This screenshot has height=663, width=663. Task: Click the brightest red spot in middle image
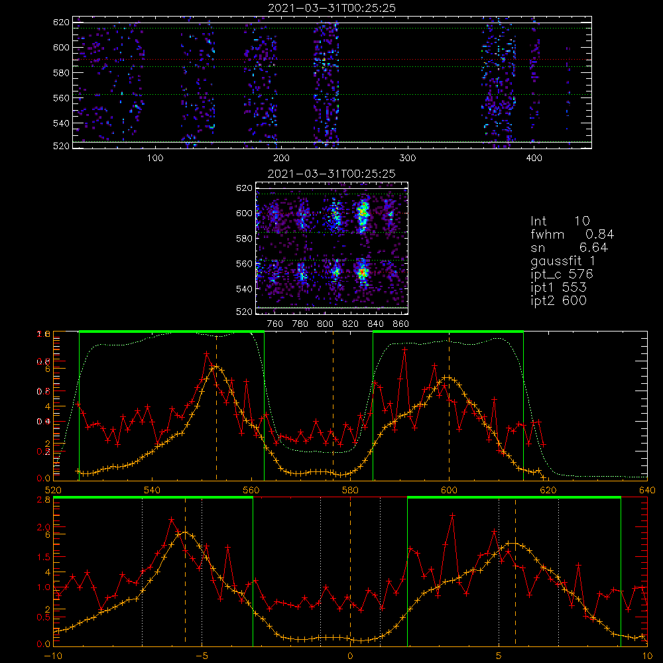(362, 273)
